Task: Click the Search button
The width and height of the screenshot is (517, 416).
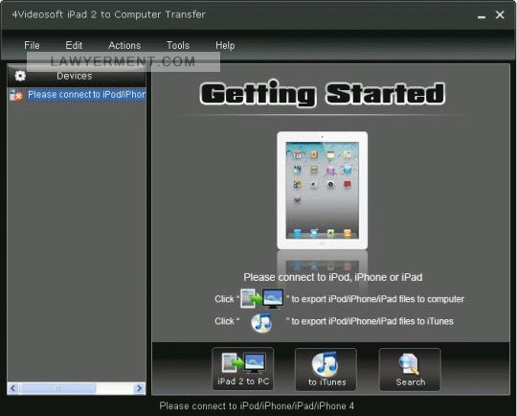Action: [410, 369]
